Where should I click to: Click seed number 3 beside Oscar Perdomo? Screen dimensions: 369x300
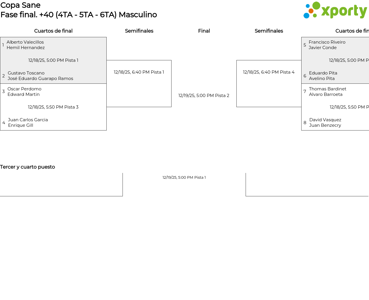coord(3,92)
